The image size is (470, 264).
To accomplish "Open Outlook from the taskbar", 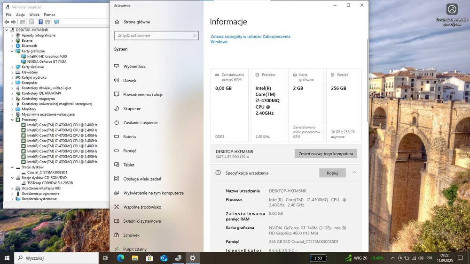I will (164, 258).
